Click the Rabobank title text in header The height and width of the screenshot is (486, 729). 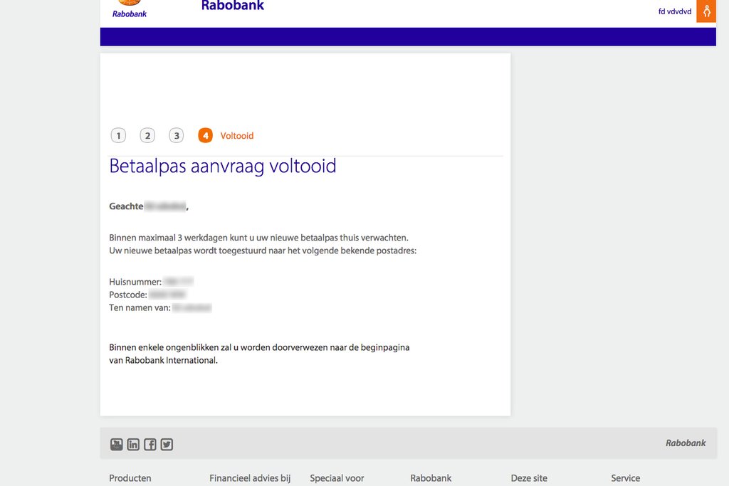tap(233, 6)
